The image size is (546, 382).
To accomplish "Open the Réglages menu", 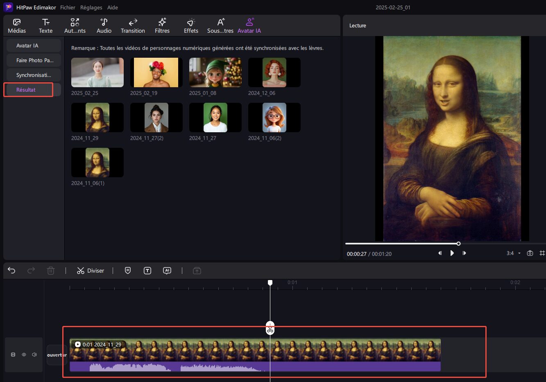I will [91, 7].
